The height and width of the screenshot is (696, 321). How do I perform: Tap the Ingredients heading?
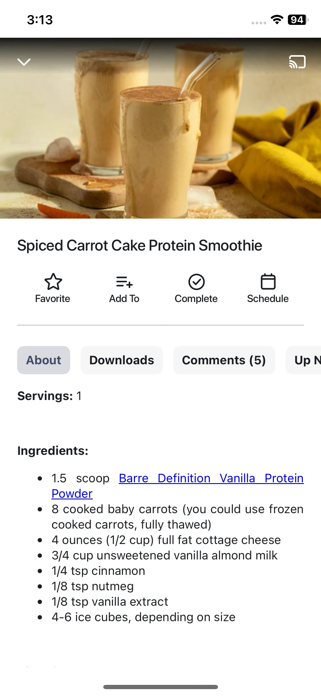click(x=53, y=451)
